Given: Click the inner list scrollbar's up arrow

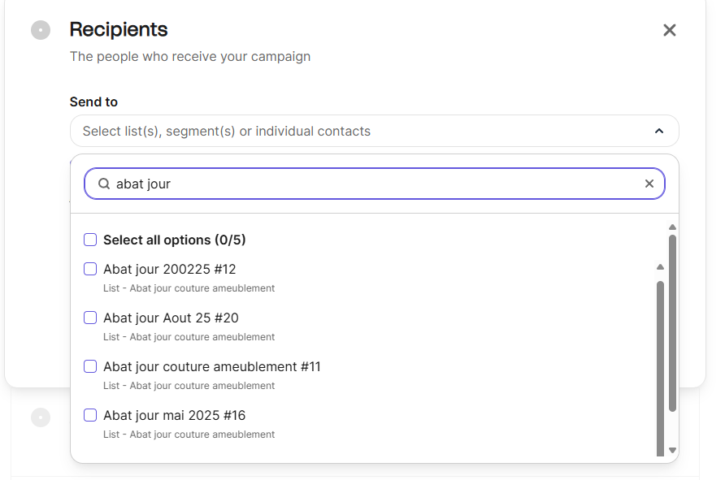Looking at the screenshot, I should click(x=660, y=267).
